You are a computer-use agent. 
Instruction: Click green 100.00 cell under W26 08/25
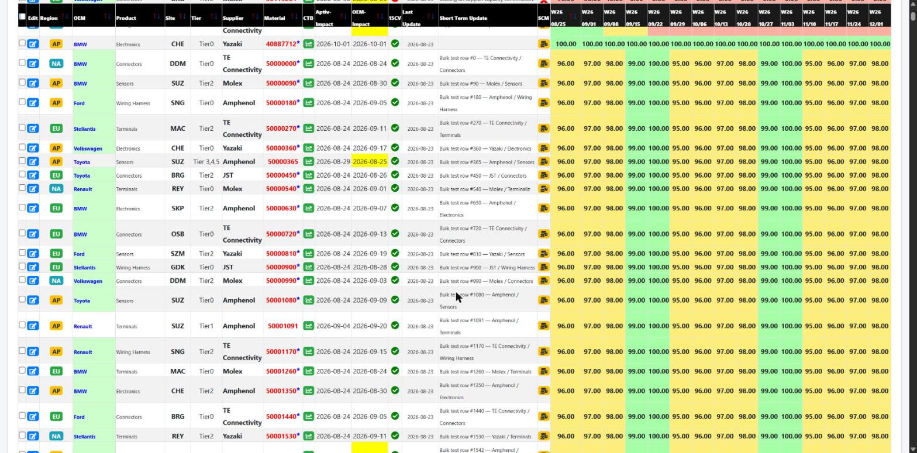point(566,44)
